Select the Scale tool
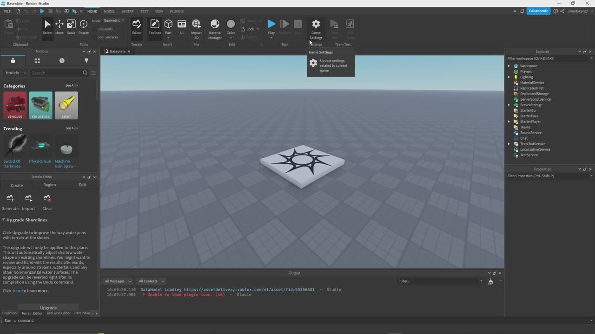This screenshot has height=334, width=595. coord(71,27)
